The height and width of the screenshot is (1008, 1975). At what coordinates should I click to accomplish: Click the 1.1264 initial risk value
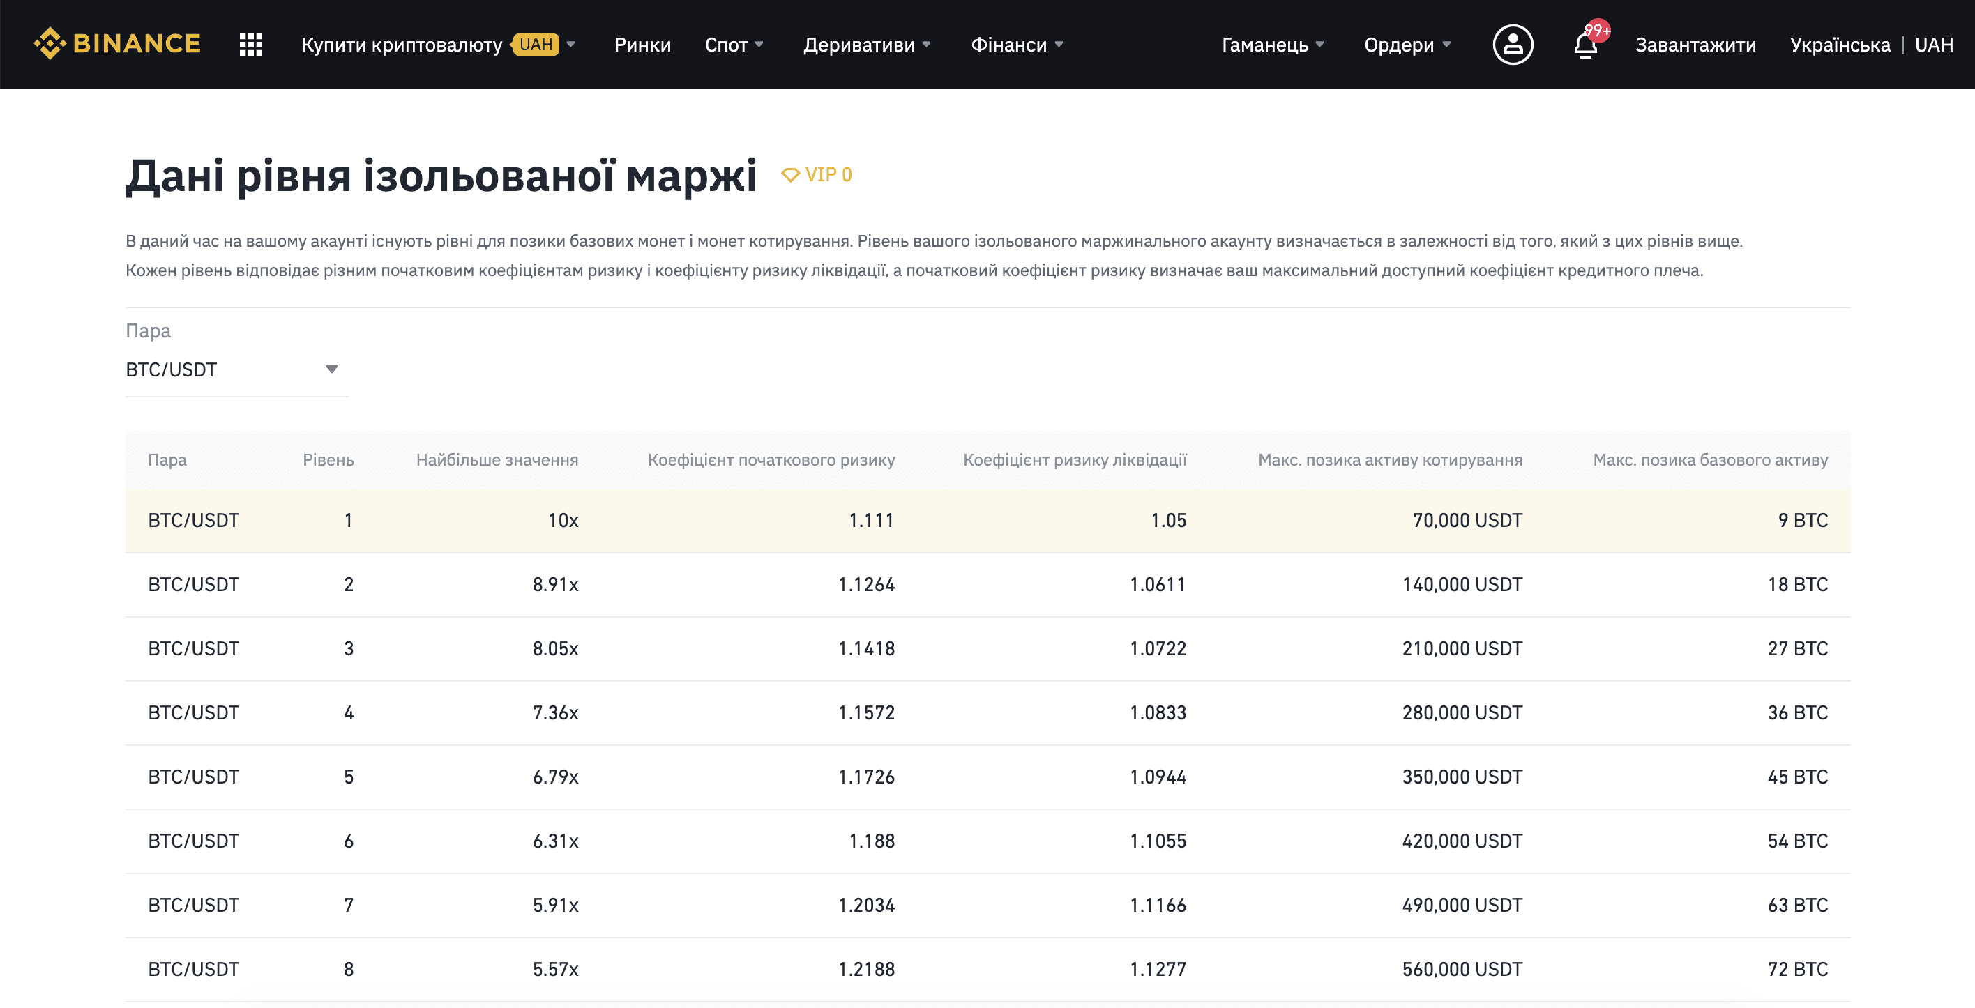click(x=866, y=585)
